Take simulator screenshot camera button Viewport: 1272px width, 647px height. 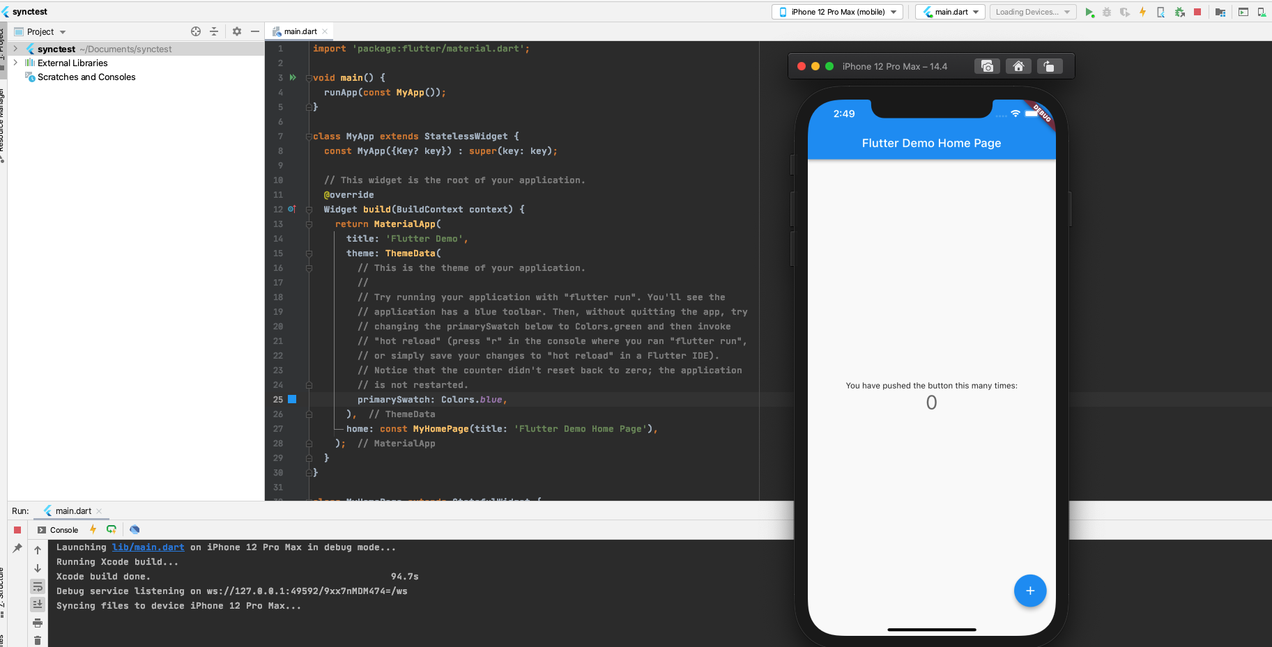(x=987, y=66)
